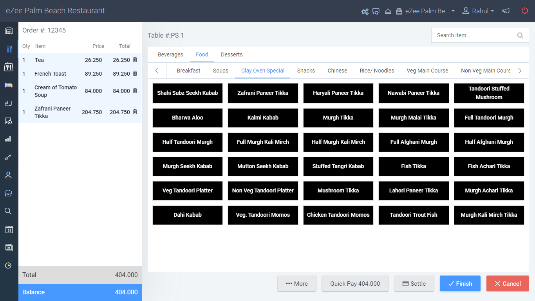The width and height of the screenshot is (535, 301).
Task: Add Half Afghani Murgh to order
Action: [489, 142]
